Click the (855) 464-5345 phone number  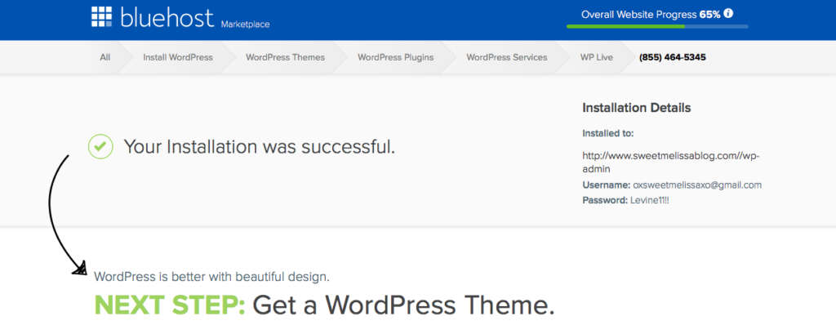[x=673, y=57]
